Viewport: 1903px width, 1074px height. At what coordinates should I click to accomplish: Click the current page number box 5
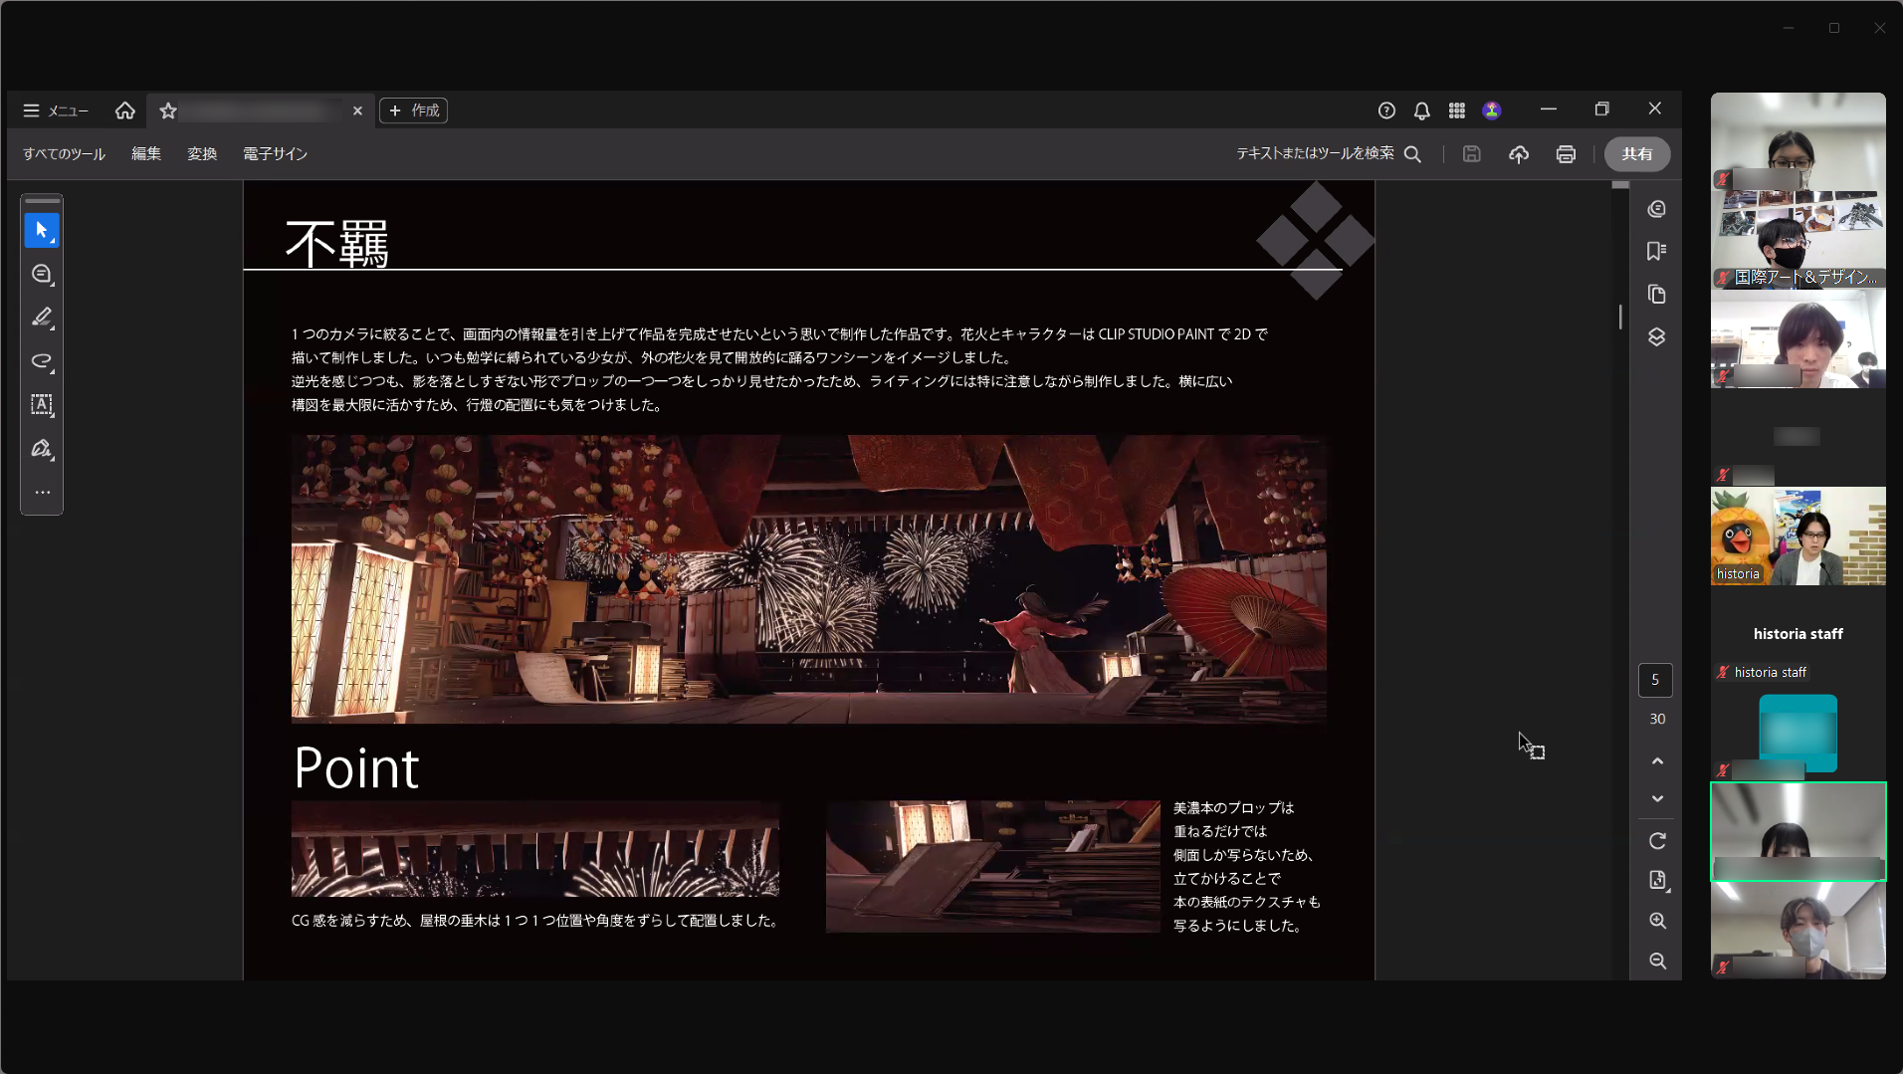coord(1655,680)
